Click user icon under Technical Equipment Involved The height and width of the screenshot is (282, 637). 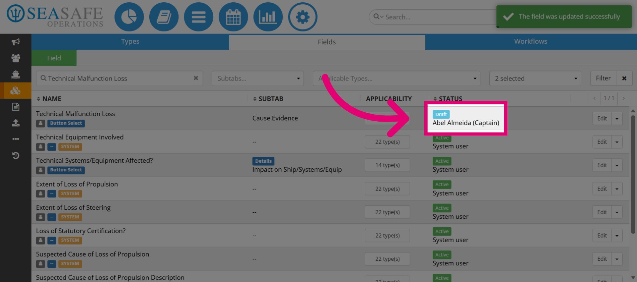tap(40, 146)
